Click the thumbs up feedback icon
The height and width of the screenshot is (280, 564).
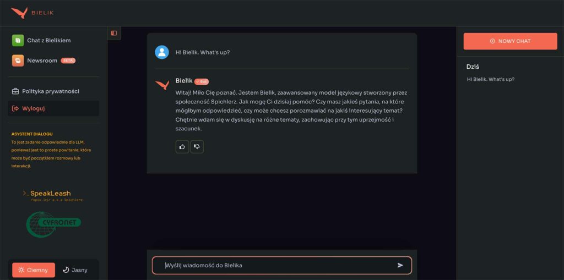pos(182,146)
